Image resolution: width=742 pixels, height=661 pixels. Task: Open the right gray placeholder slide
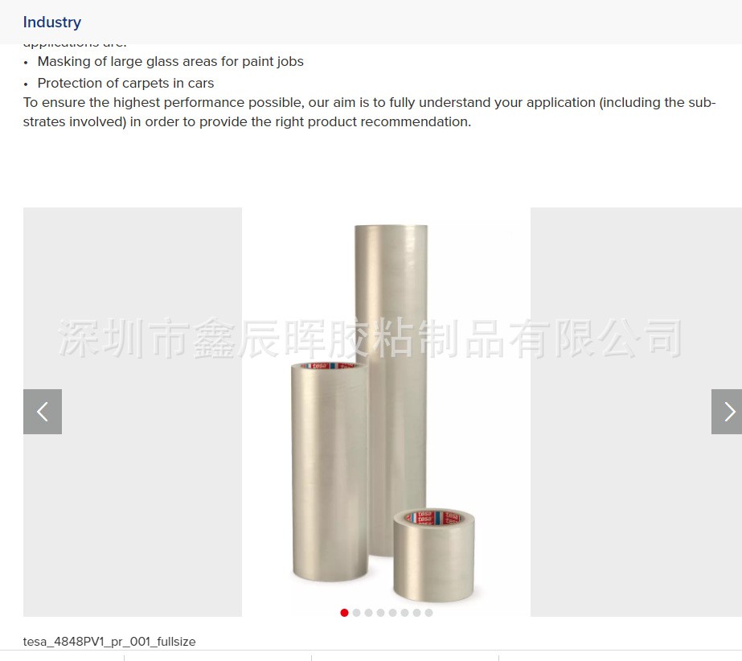pyautogui.click(x=636, y=412)
